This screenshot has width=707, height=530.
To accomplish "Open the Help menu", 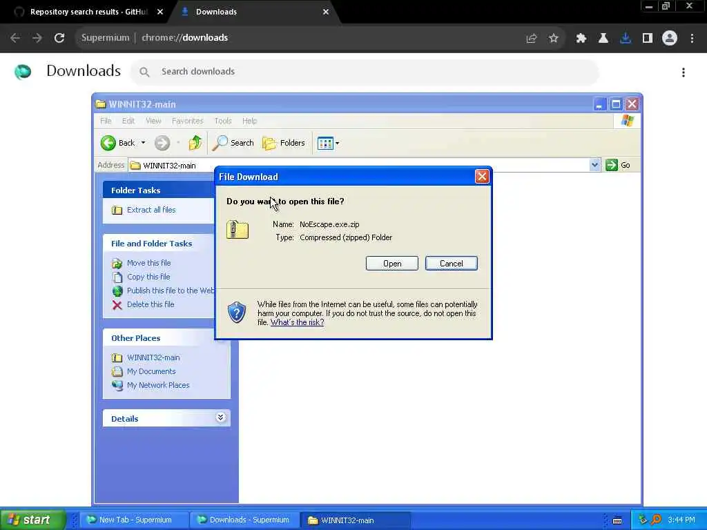I will (249, 121).
